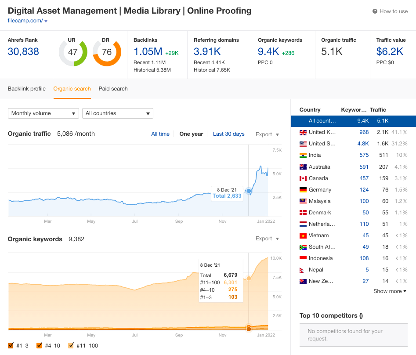Screen dimensions: 416x355
Task: Select the Last 30 days range
Action: click(229, 134)
